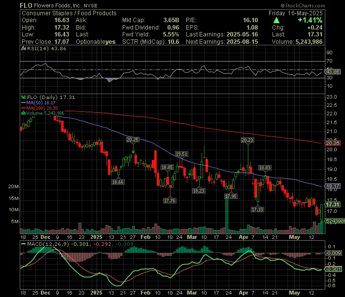Viewport: 345px width, 297px height.
Task: Click the volume bars icon in the legend
Action: pyautogui.click(x=23, y=113)
